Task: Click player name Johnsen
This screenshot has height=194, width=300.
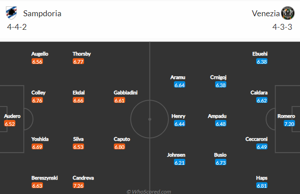Action: click(x=176, y=155)
